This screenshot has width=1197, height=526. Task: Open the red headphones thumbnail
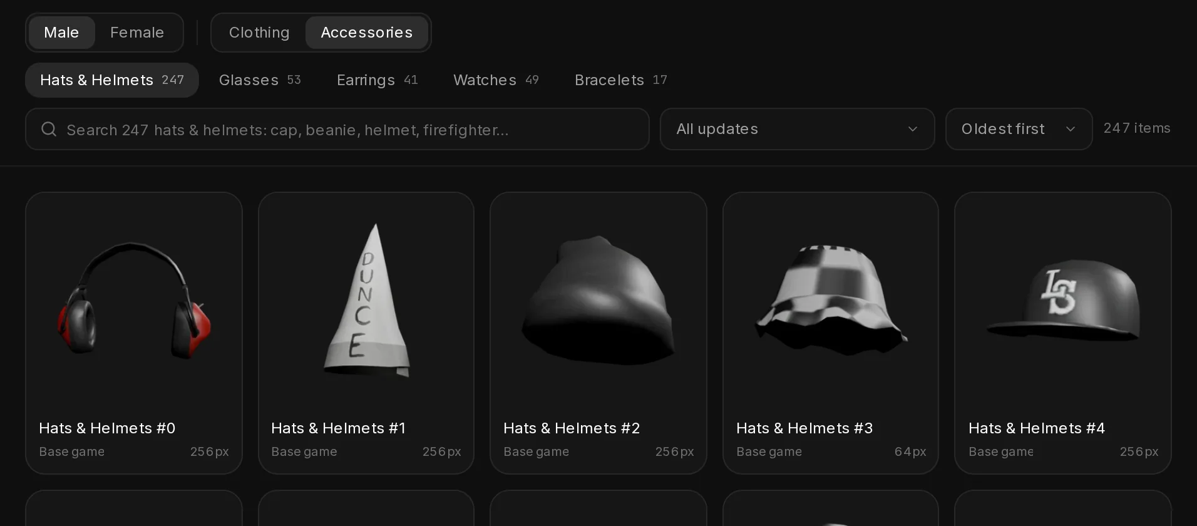(134, 301)
